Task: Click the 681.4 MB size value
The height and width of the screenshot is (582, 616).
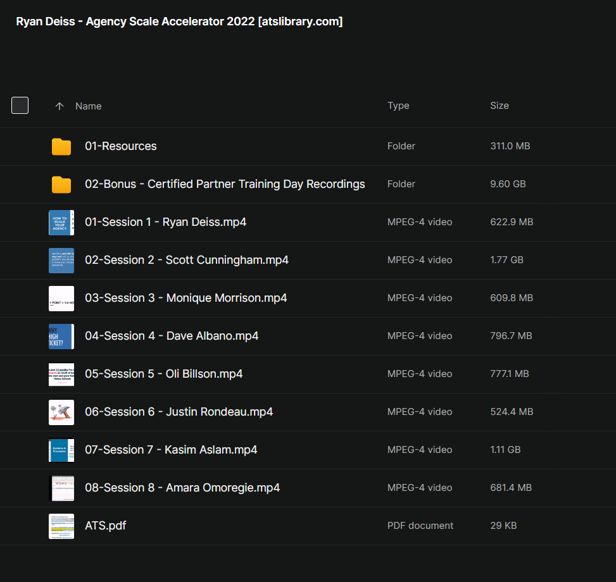Action: point(511,487)
